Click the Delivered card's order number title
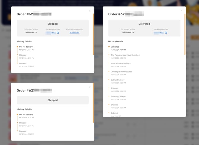 [x=126, y=14]
